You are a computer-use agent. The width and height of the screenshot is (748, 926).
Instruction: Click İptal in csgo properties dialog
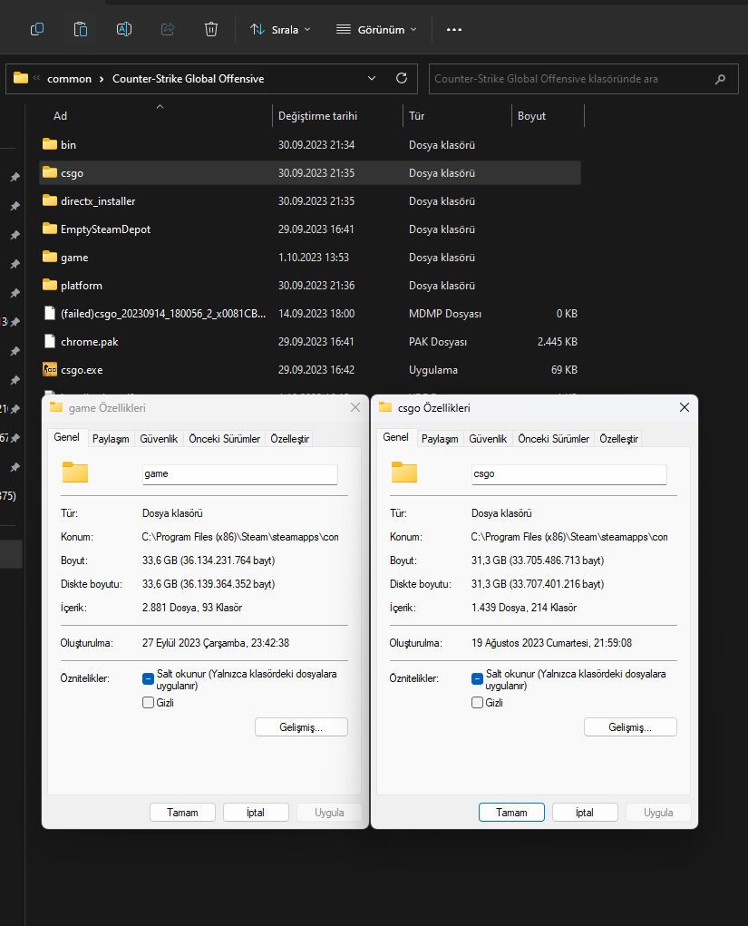click(x=585, y=812)
